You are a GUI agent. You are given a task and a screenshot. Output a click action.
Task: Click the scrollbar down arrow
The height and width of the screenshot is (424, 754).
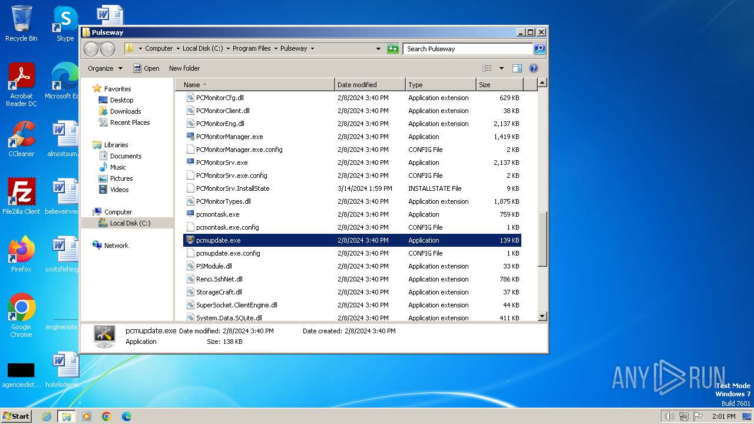543,316
